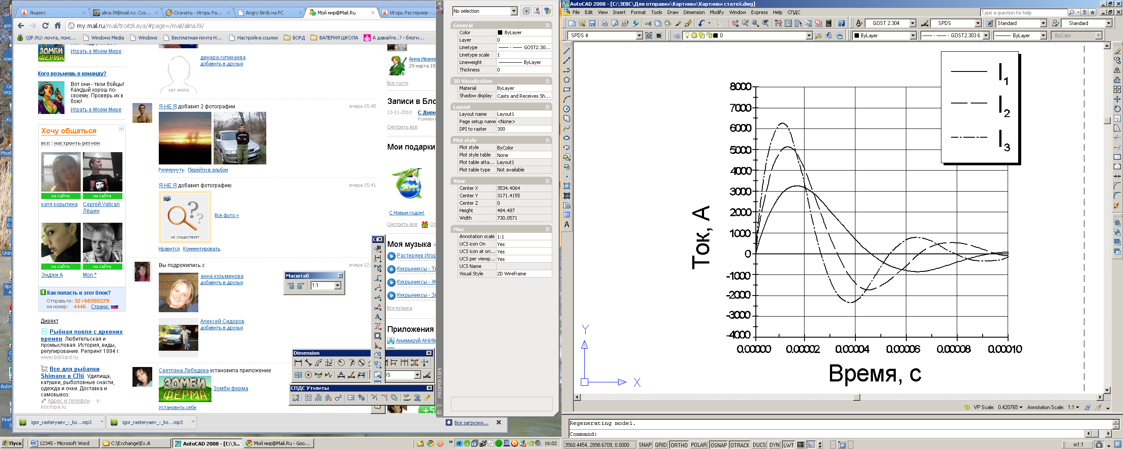This screenshot has height=449, width=1123.
Task: Click the Save drawing icon
Action: click(x=592, y=23)
